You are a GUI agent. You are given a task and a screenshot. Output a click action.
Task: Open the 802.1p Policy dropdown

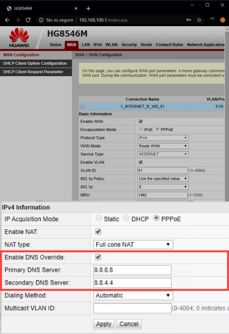[x=163, y=179]
